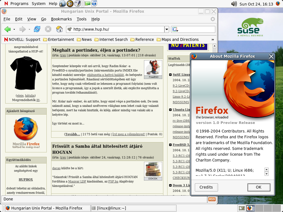Screen dimensions: 283x212
Task: Click OK in the About Mozilla Firefox dialog
Action: (x=259, y=187)
